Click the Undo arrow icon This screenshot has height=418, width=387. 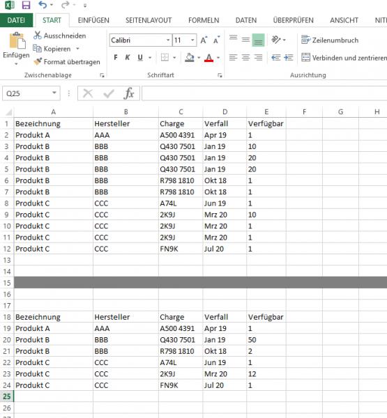pyautogui.click(x=43, y=5)
